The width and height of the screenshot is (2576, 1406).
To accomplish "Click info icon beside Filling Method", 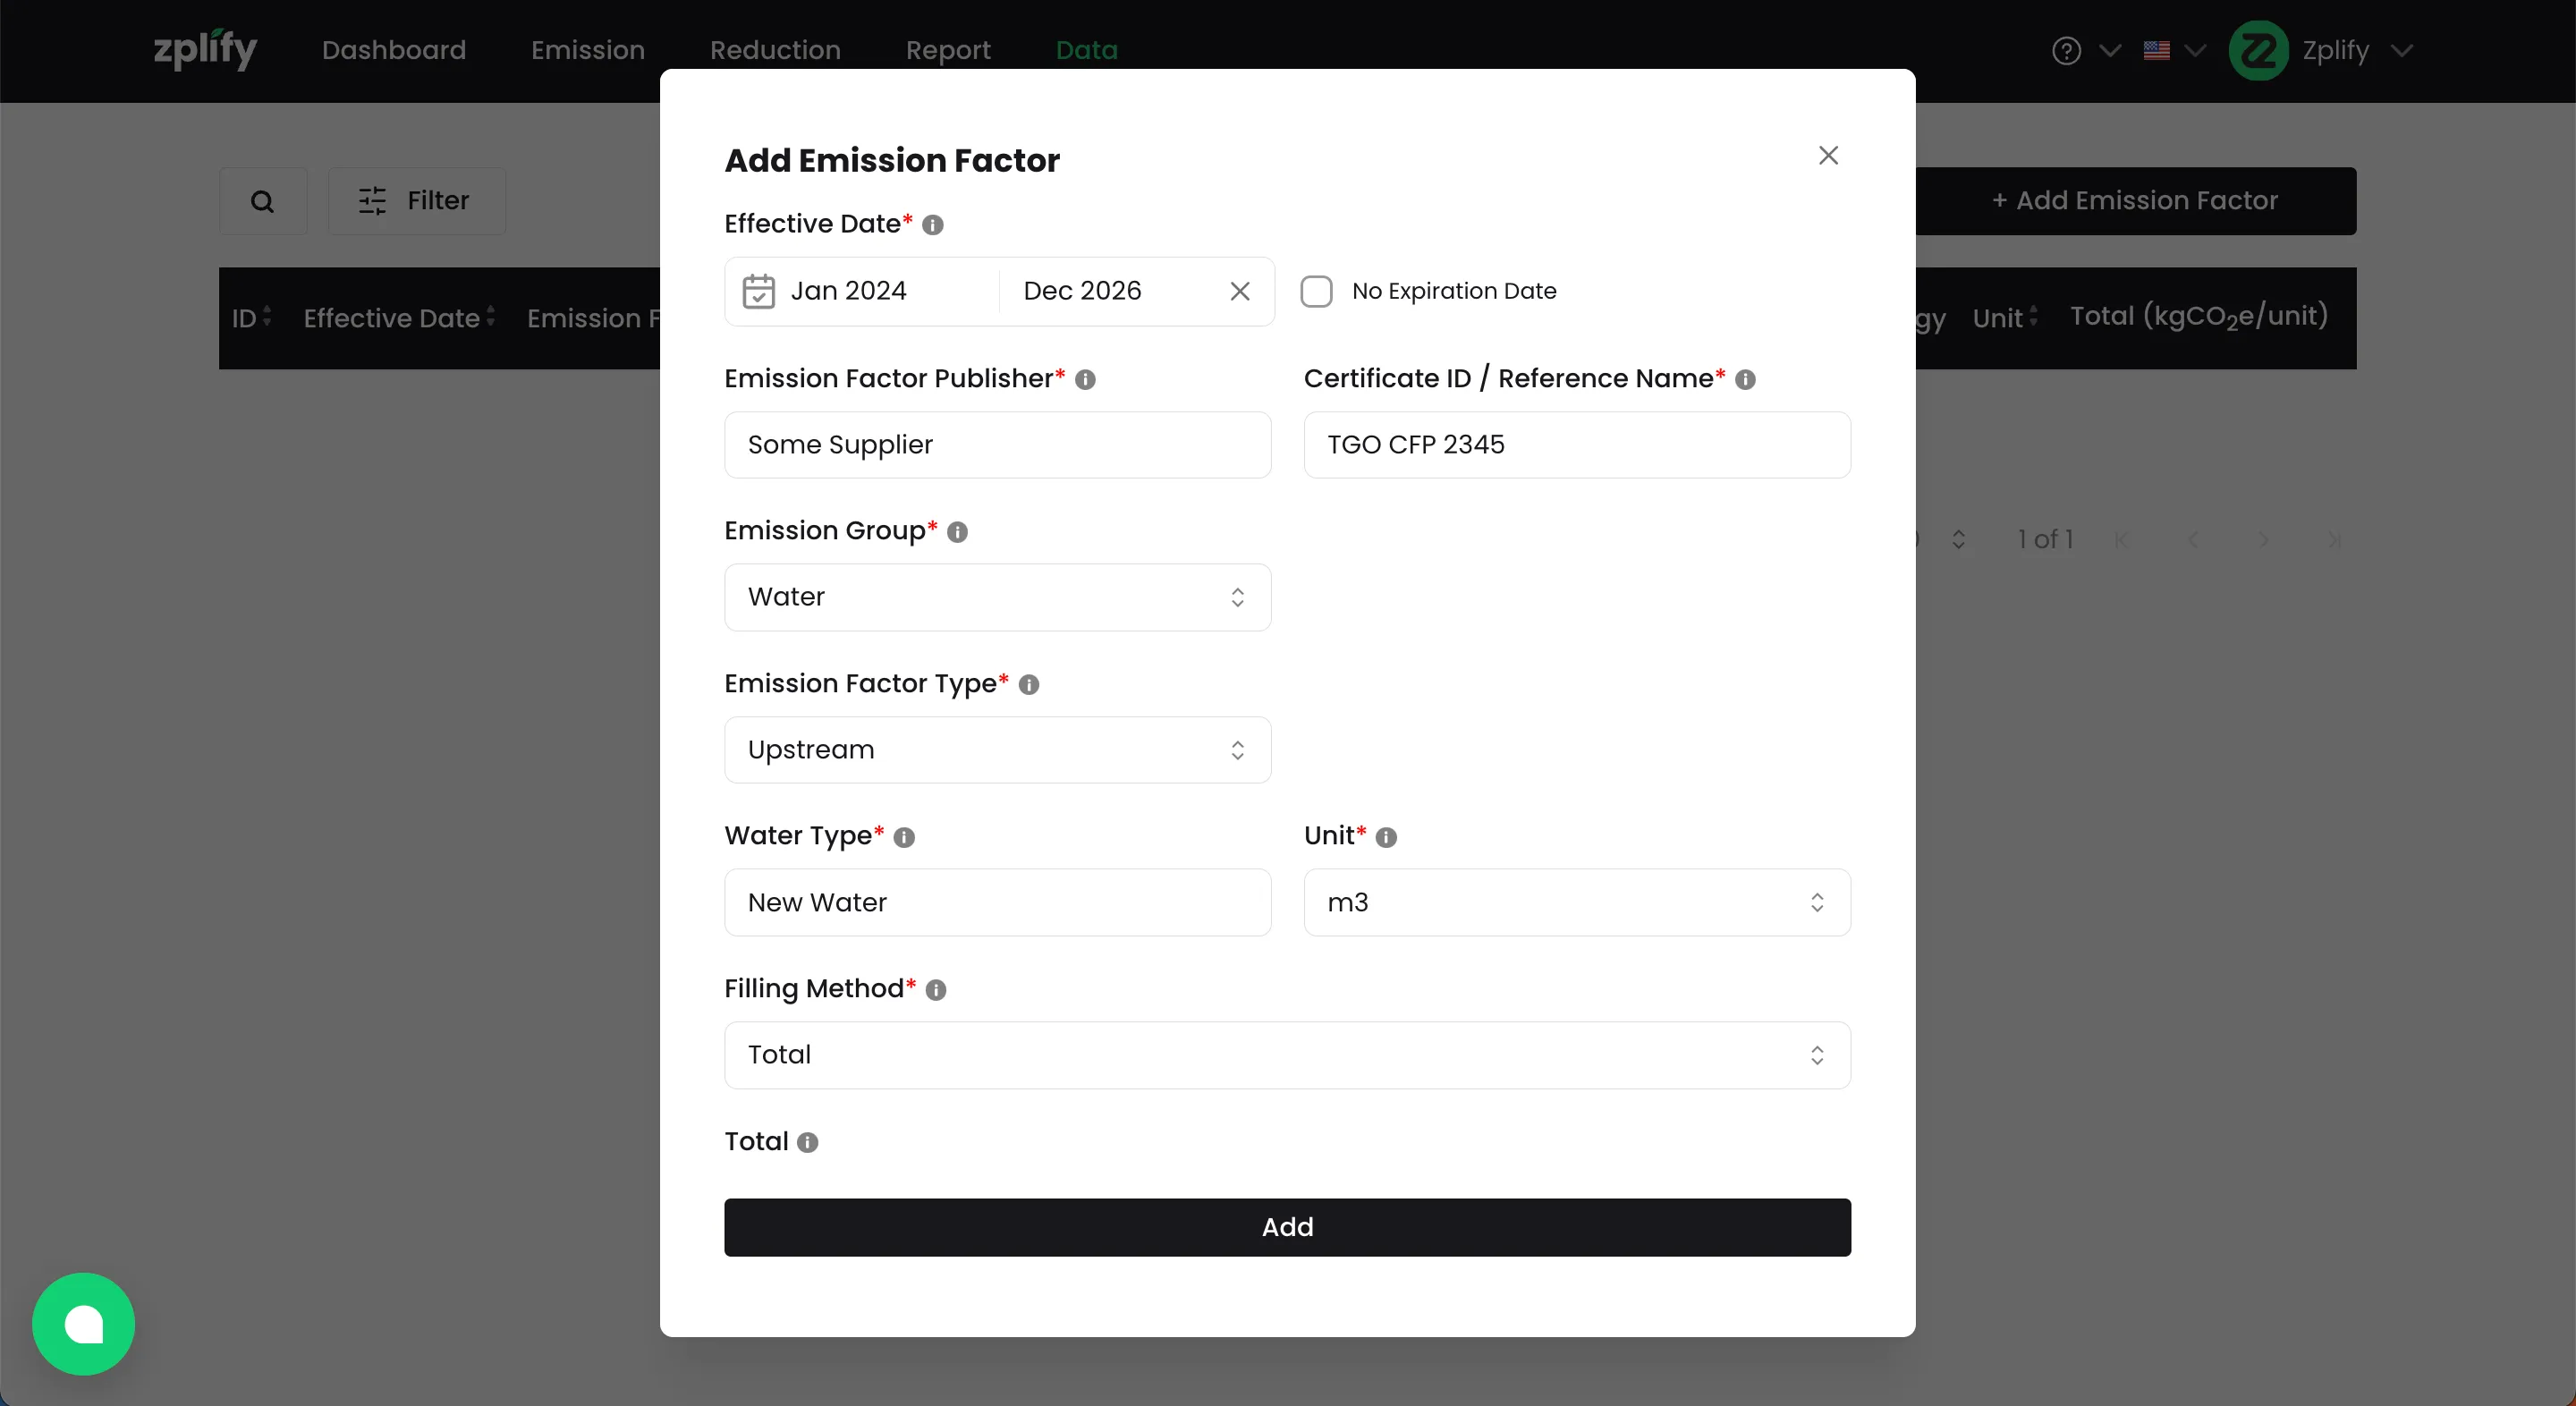I will coord(935,990).
